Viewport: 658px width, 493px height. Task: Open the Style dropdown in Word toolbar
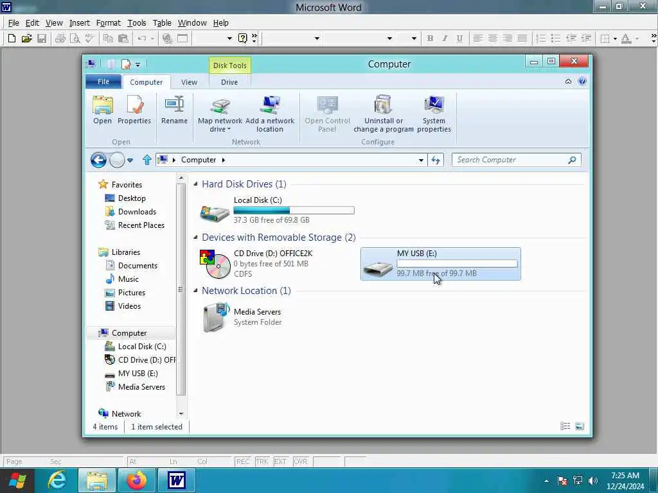pos(317,39)
